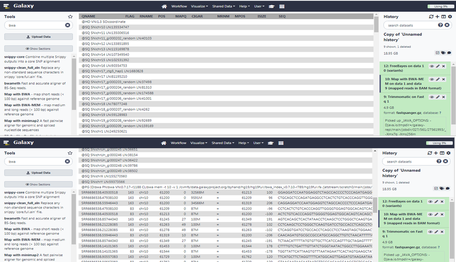Open history options gear in upper History panel
The image size is (456, 262).
click(450, 16)
